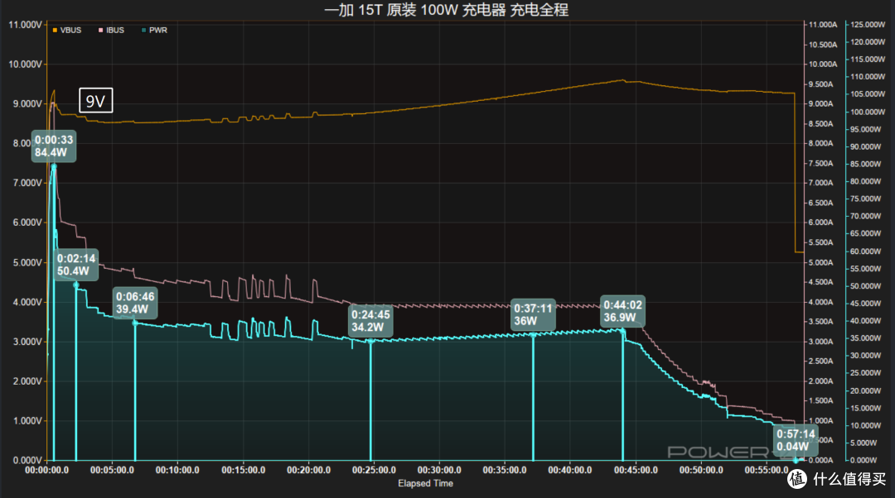Select the 0:02:14 50.4W marker label
The width and height of the screenshot is (895, 498).
76,265
